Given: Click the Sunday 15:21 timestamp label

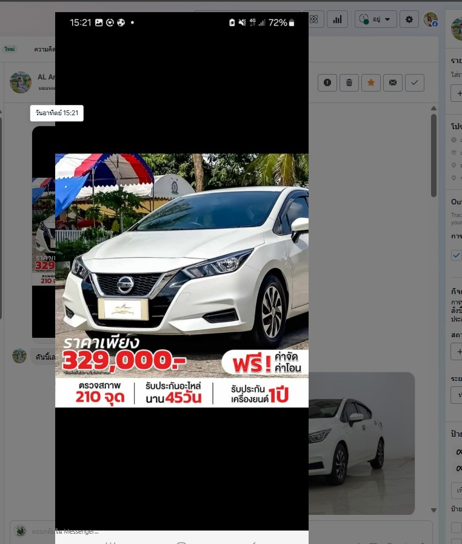Looking at the screenshot, I should tap(57, 113).
